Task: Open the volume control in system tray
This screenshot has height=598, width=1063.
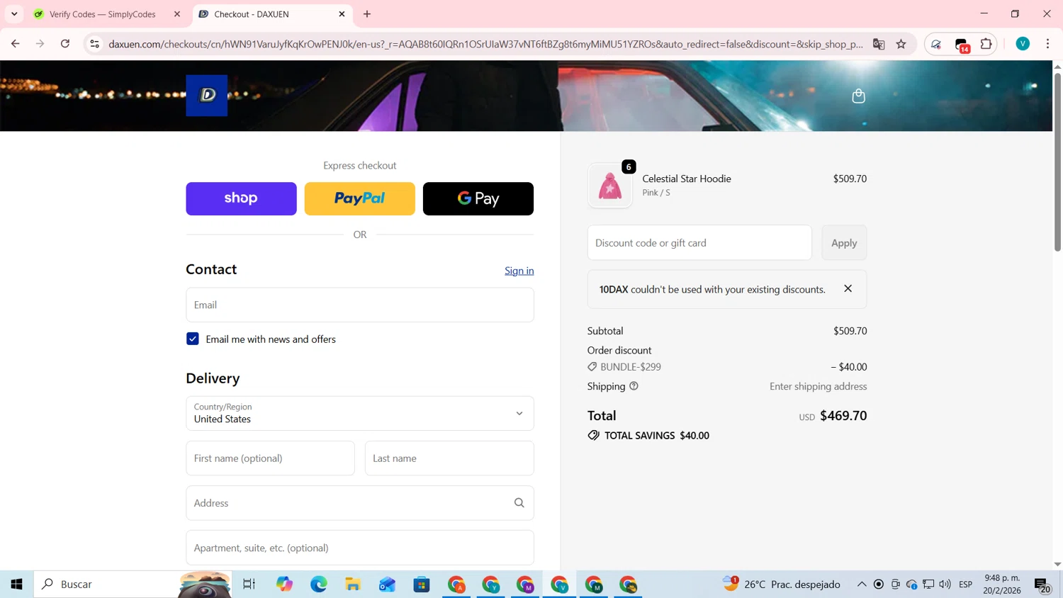Action: pos(945,585)
